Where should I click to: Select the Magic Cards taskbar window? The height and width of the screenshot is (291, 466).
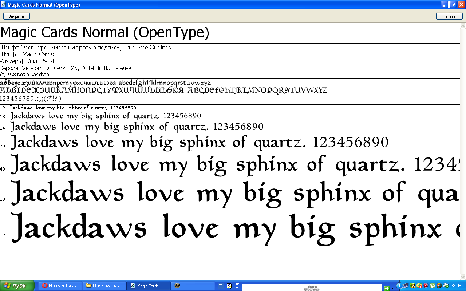[149, 286]
